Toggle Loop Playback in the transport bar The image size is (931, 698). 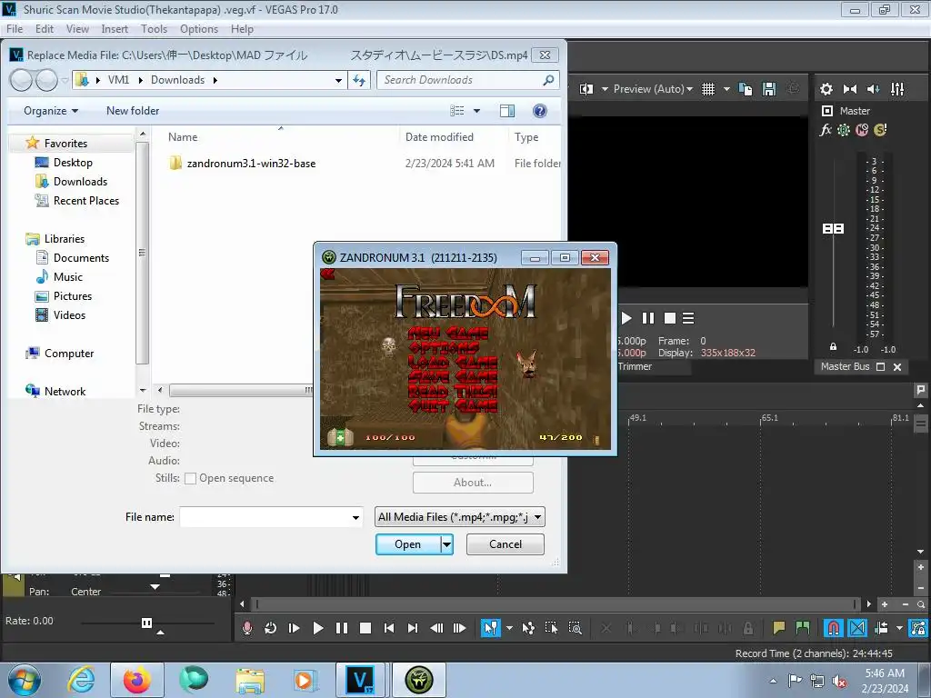[270, 628]
